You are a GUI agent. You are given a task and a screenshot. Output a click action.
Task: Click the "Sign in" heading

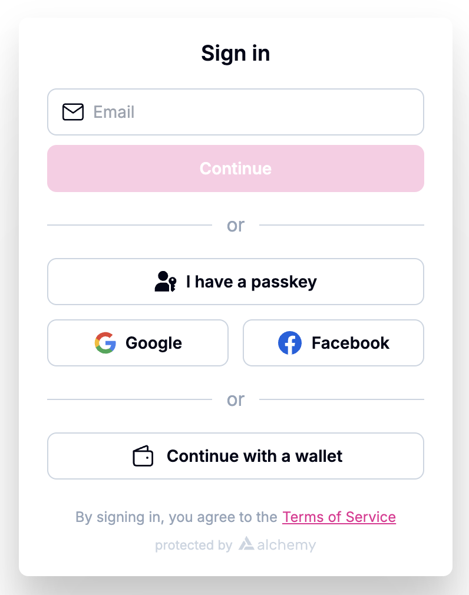click(236, 53)
